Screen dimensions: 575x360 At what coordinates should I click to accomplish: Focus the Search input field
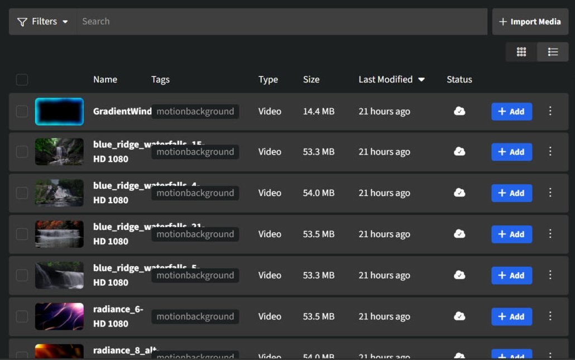click(x=281, y=22)
